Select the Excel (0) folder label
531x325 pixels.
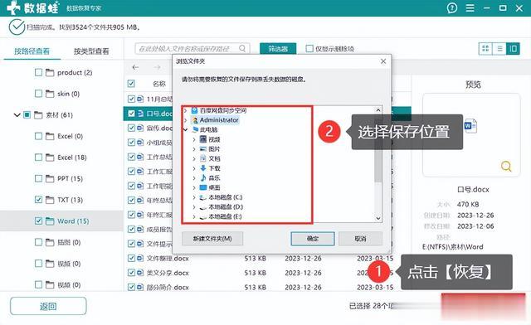pos(70,136)
